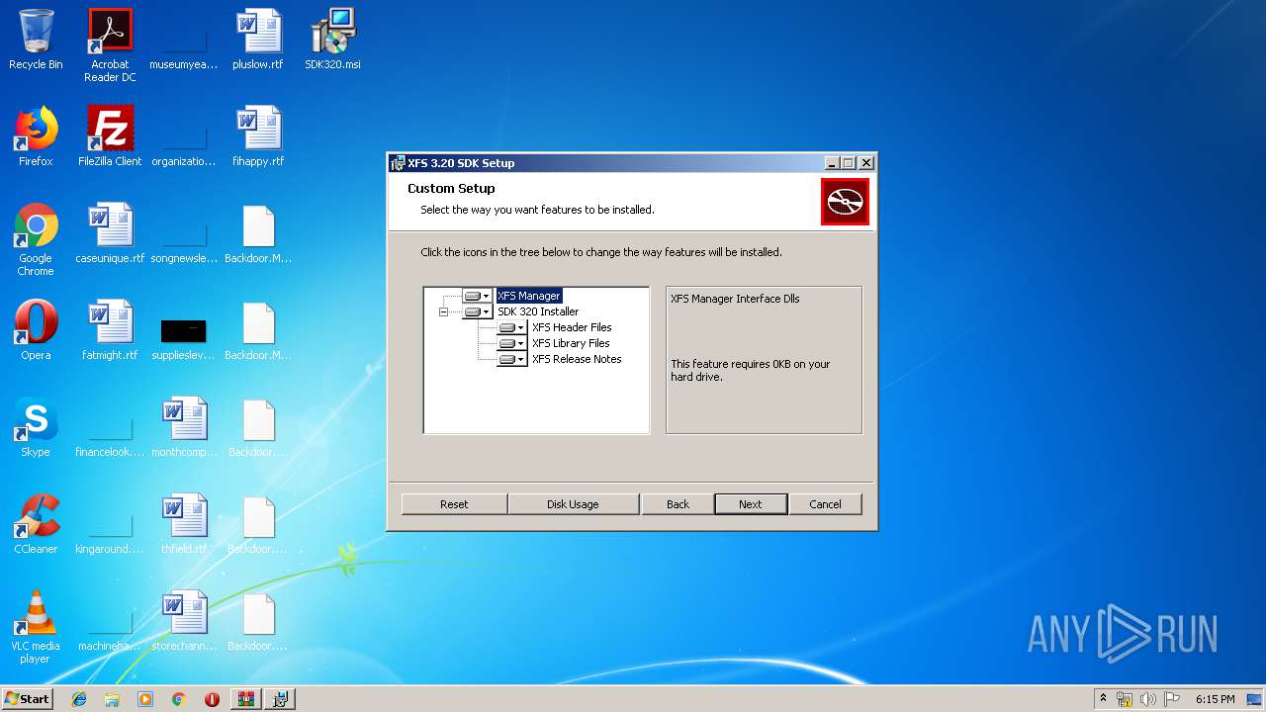1266x712 pixels.
Task: Click the 6:15 PM taskbar clock
Action: 1215,699
